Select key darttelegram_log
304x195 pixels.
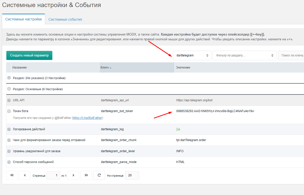[112, 129]
